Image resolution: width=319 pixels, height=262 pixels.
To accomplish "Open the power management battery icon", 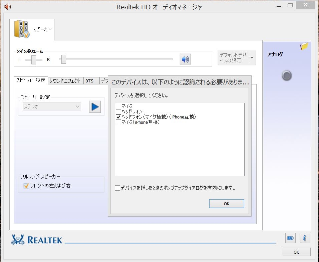I will (290, 238).
